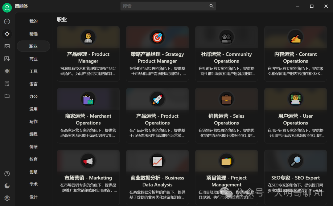The image size is (333, 206).
Task: Select the 创意 category
Action: pos(33,172)
